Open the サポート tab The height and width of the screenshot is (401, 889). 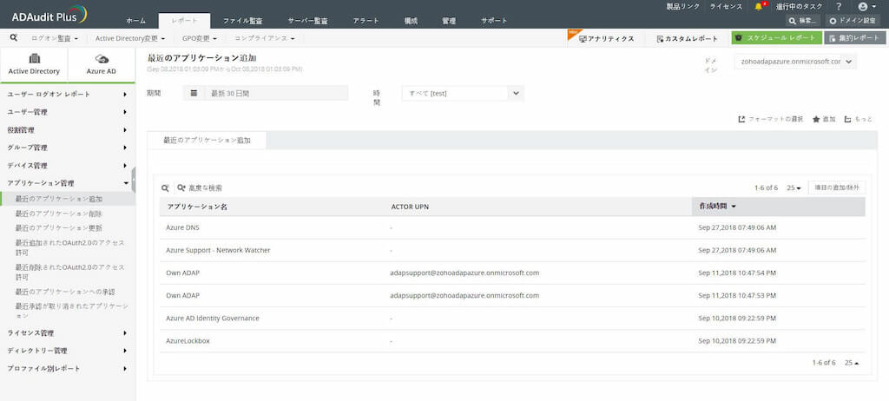[494, 21]
